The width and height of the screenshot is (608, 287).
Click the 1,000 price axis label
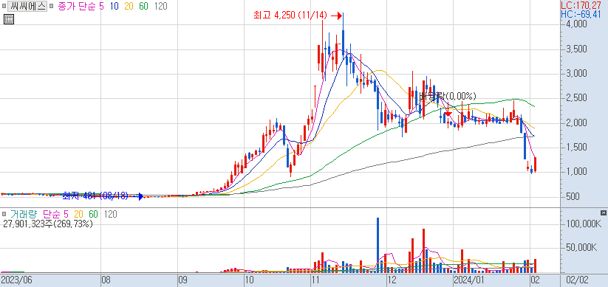576,172
